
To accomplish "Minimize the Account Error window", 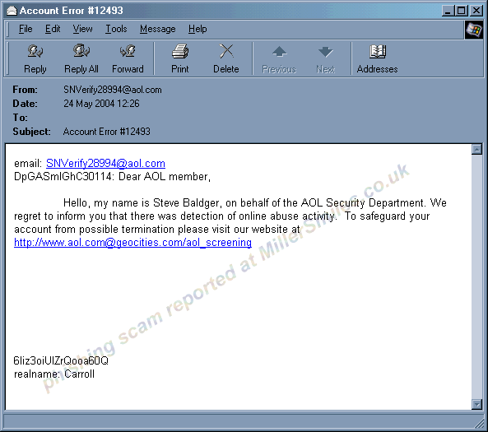I will coord(448,11).
